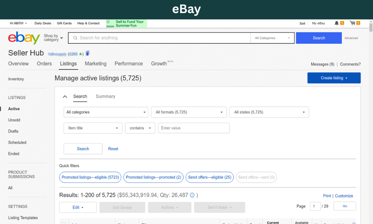Open the shopping cart icon
This screenshot has width=373, height=224.
click(x=352, y=23)
